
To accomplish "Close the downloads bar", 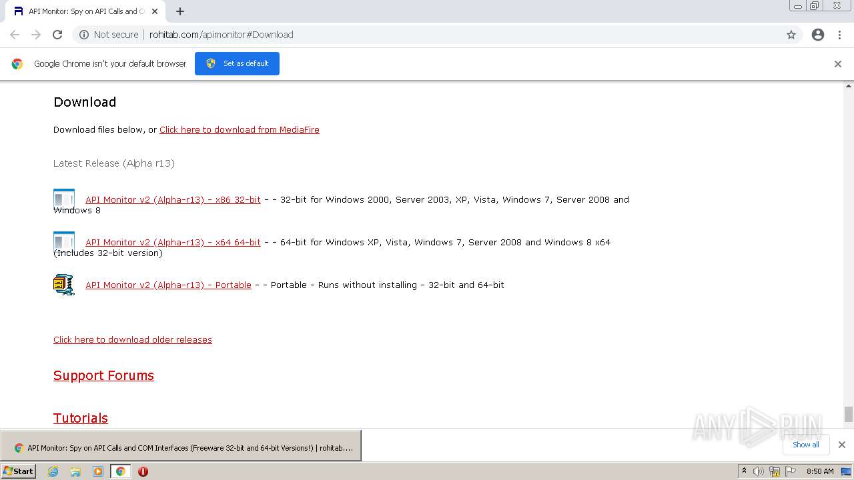I will coord(842,445).
